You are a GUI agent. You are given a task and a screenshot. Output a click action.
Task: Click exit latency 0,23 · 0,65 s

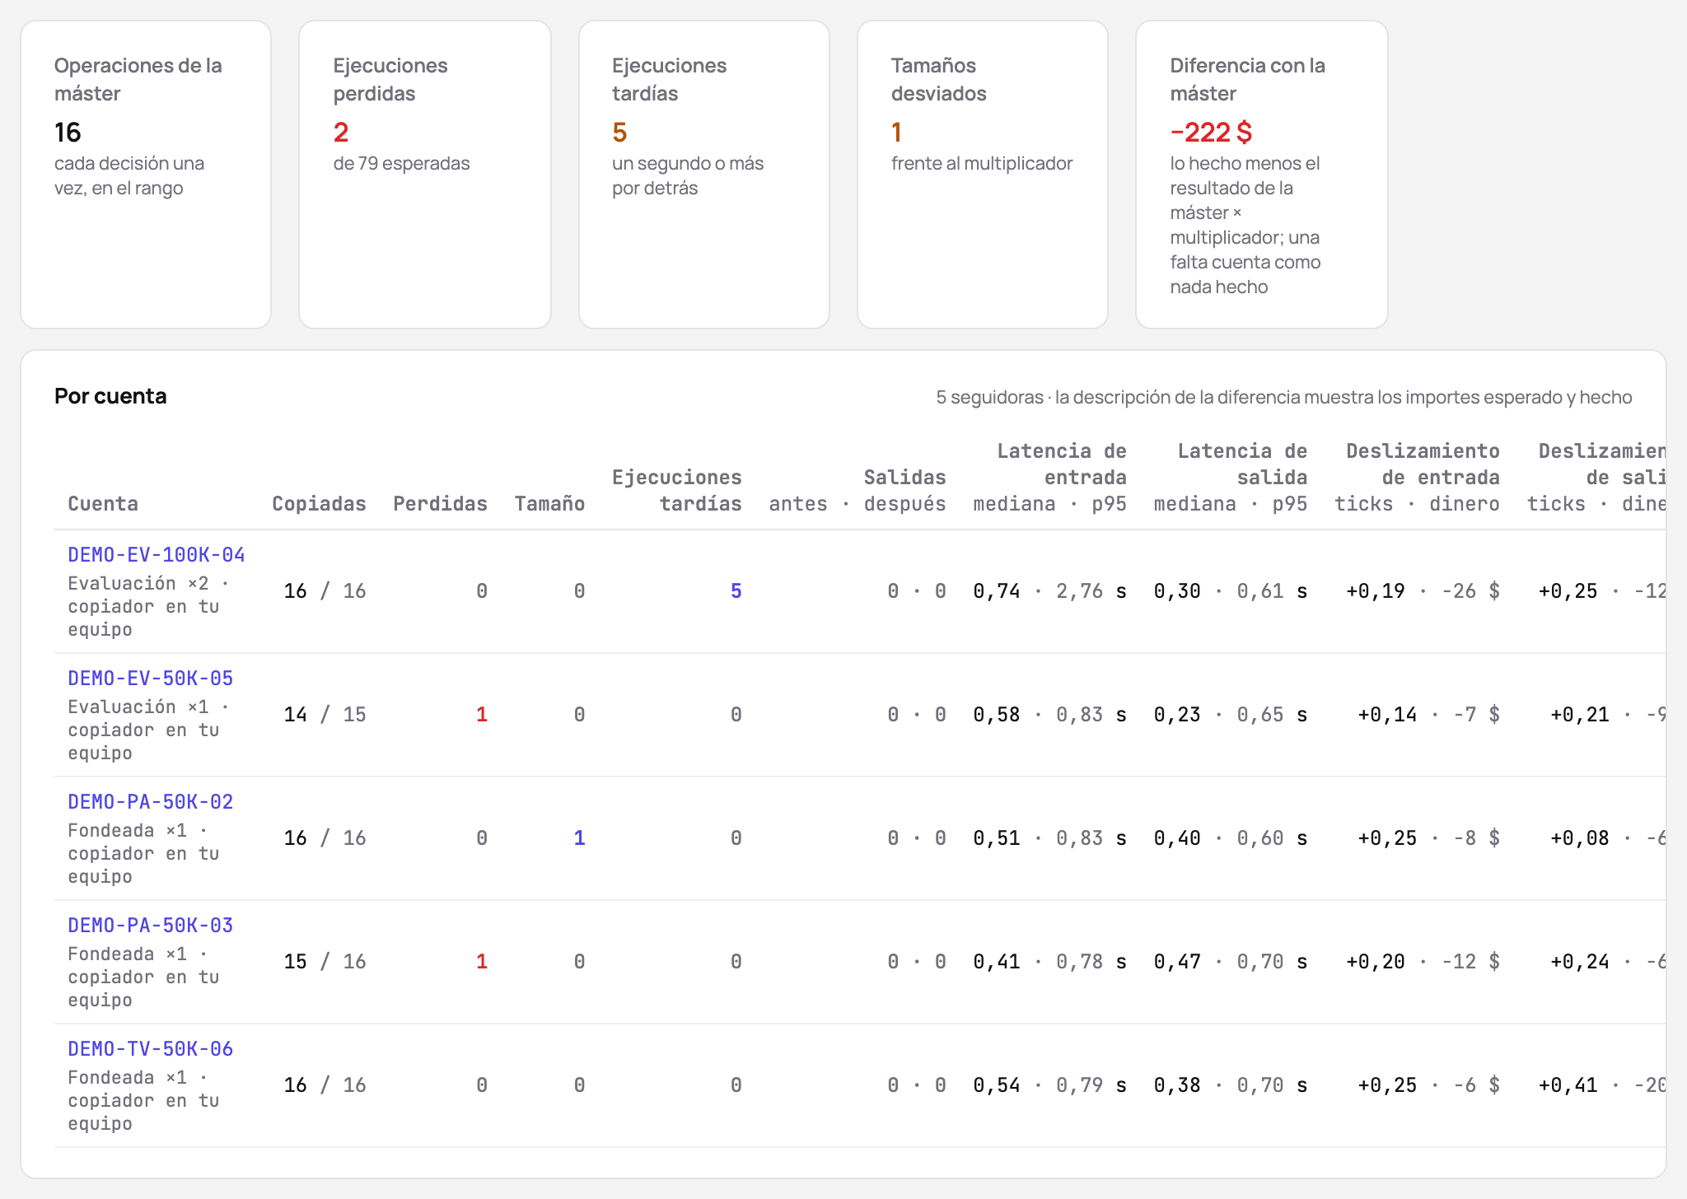coord(1231,715)
